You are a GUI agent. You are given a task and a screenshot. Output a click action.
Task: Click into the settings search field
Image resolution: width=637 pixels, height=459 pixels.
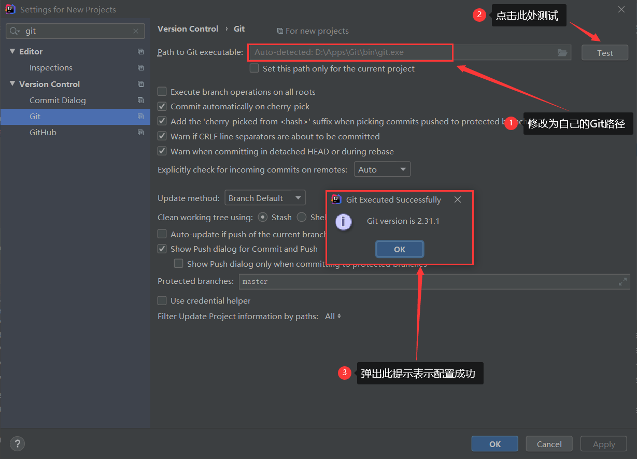(x=75, y=31)
